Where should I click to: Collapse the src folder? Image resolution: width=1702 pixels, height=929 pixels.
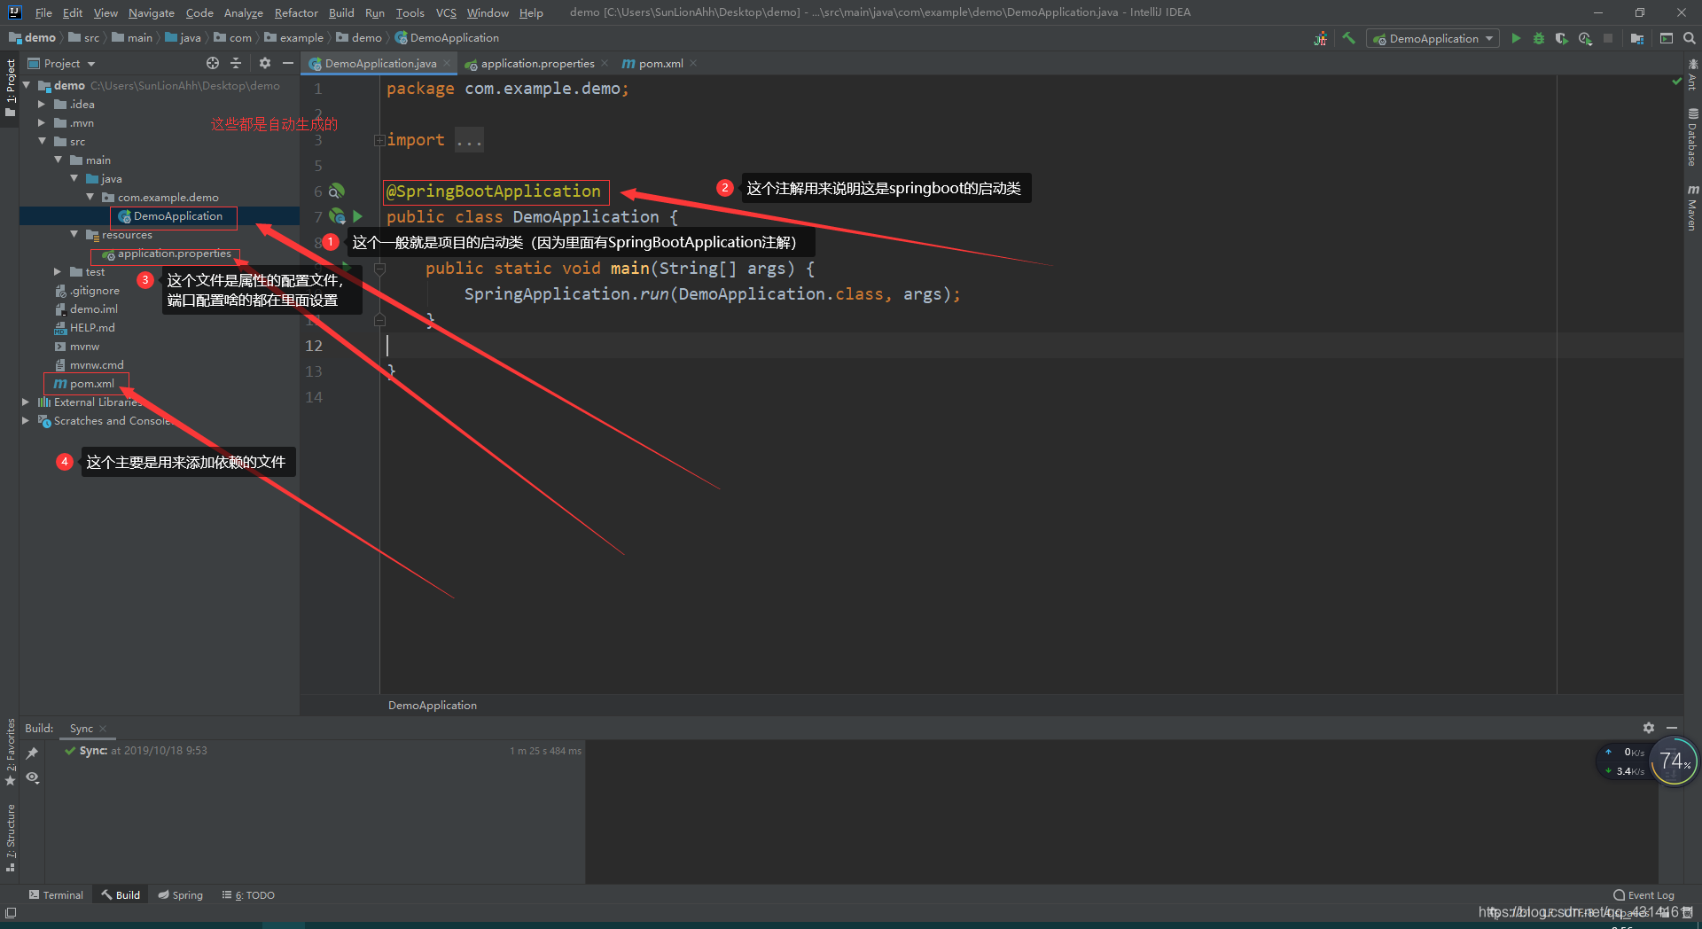point(42,141)
